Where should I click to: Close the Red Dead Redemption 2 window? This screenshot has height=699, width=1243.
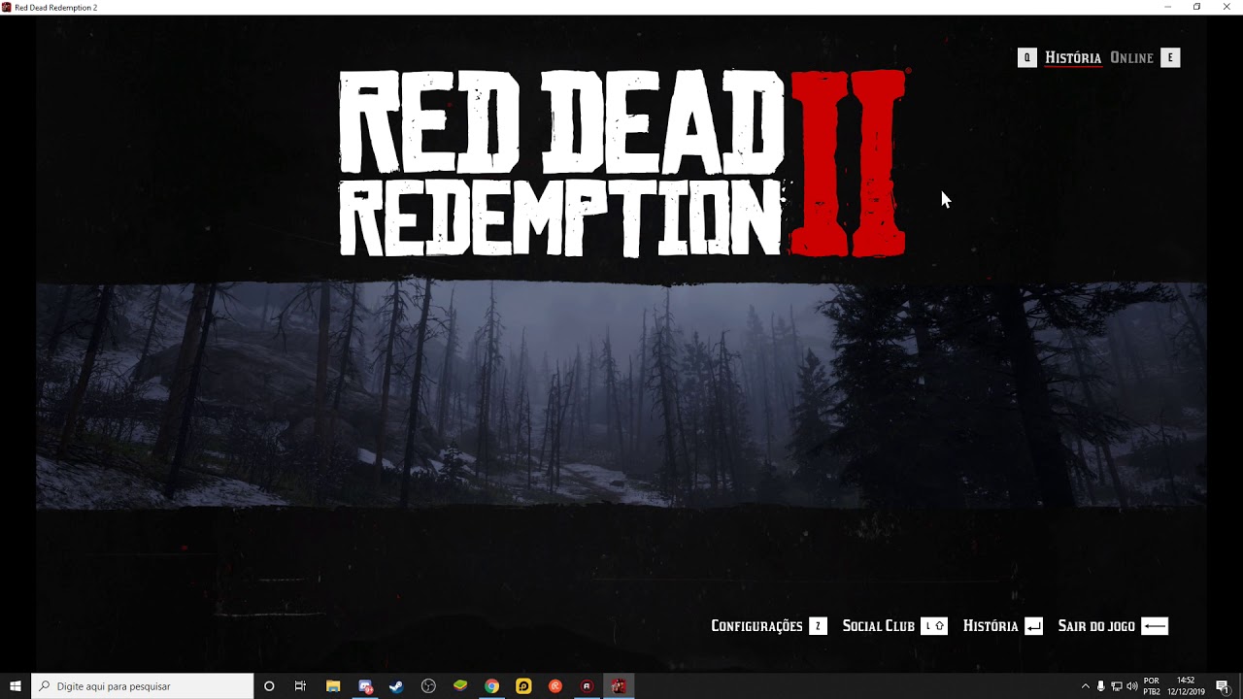click(x=1226, y=7)
